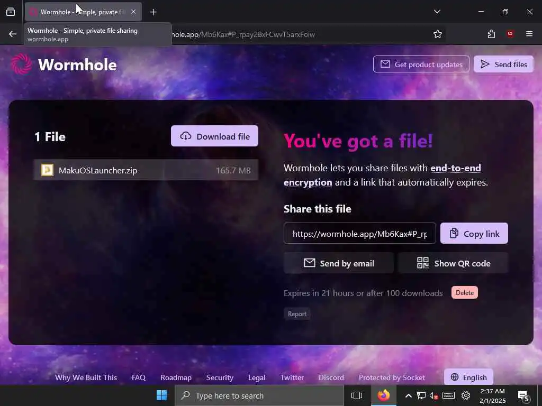Screen dimensions: 542x406
Task: Open a new browser tab
Action: pyautogui.click(x=153, y=12)
